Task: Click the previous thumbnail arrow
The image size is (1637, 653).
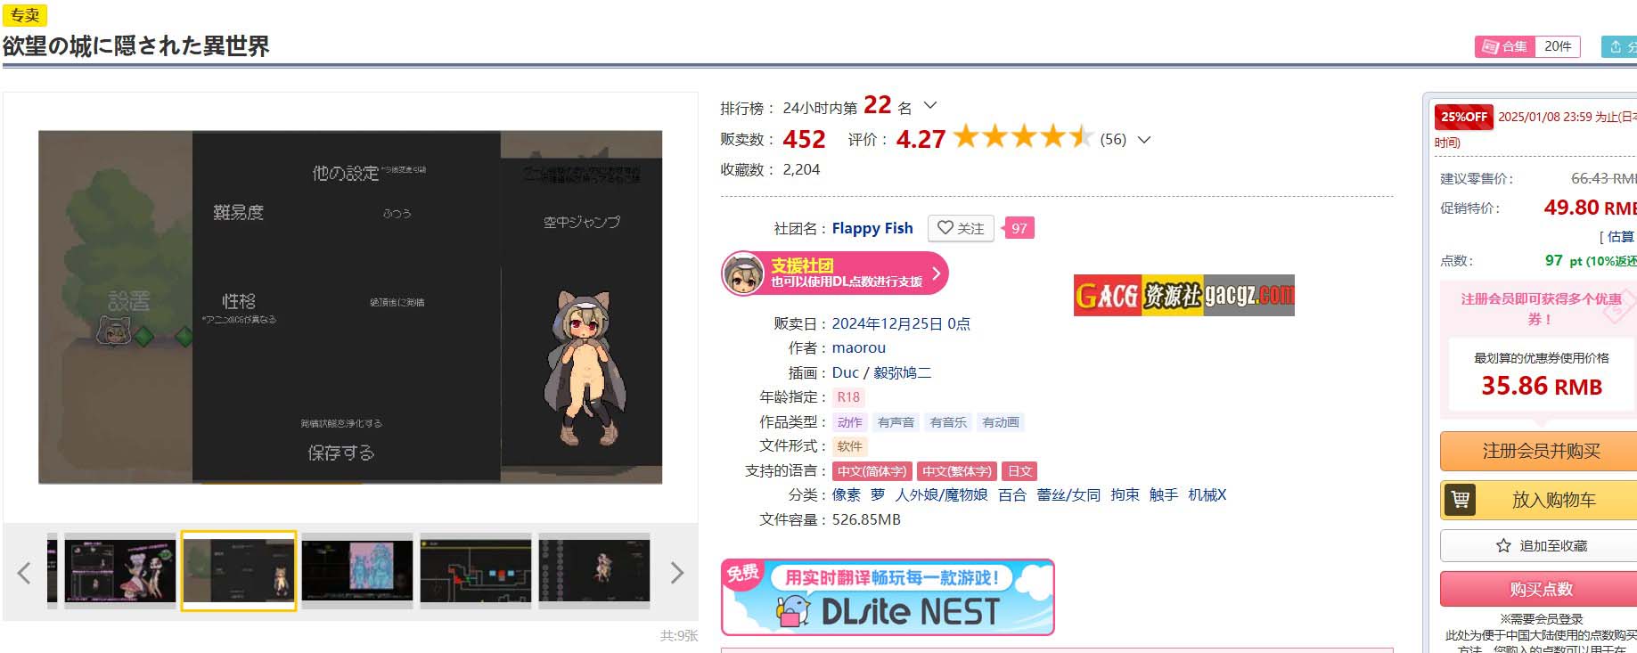Action: [24, 573]
